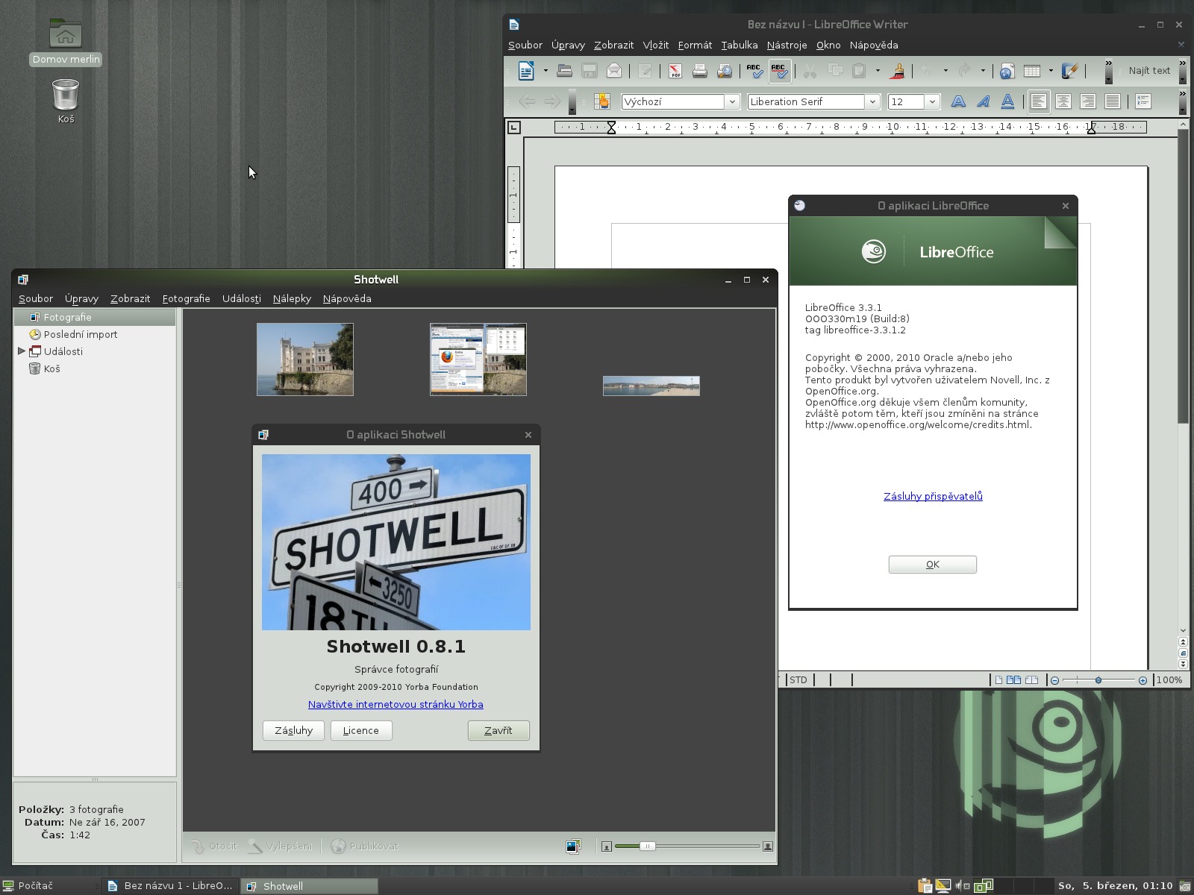Click the Spelling and Grammar check icon
Image resolution: width=1194 pixels, height=895 pixels.
[x=754, y=71]
